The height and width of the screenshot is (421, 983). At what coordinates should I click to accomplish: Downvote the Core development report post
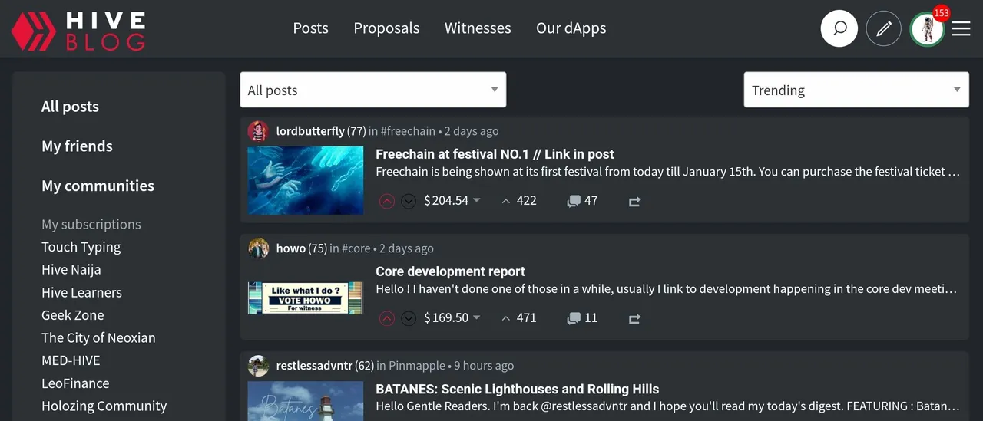tap(409, 318)
